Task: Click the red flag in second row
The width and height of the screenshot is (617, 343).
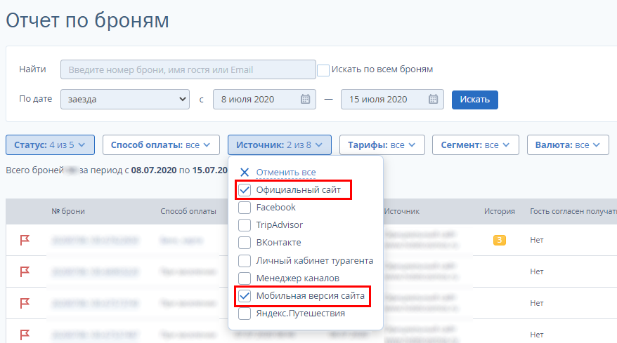Action: tap(25, 271)
